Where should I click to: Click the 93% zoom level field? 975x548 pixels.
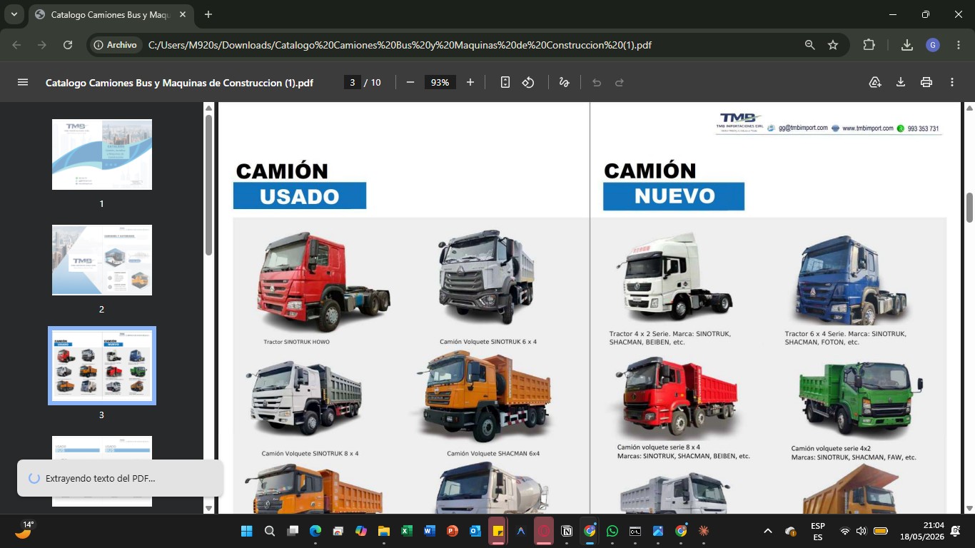pos(440,82)
